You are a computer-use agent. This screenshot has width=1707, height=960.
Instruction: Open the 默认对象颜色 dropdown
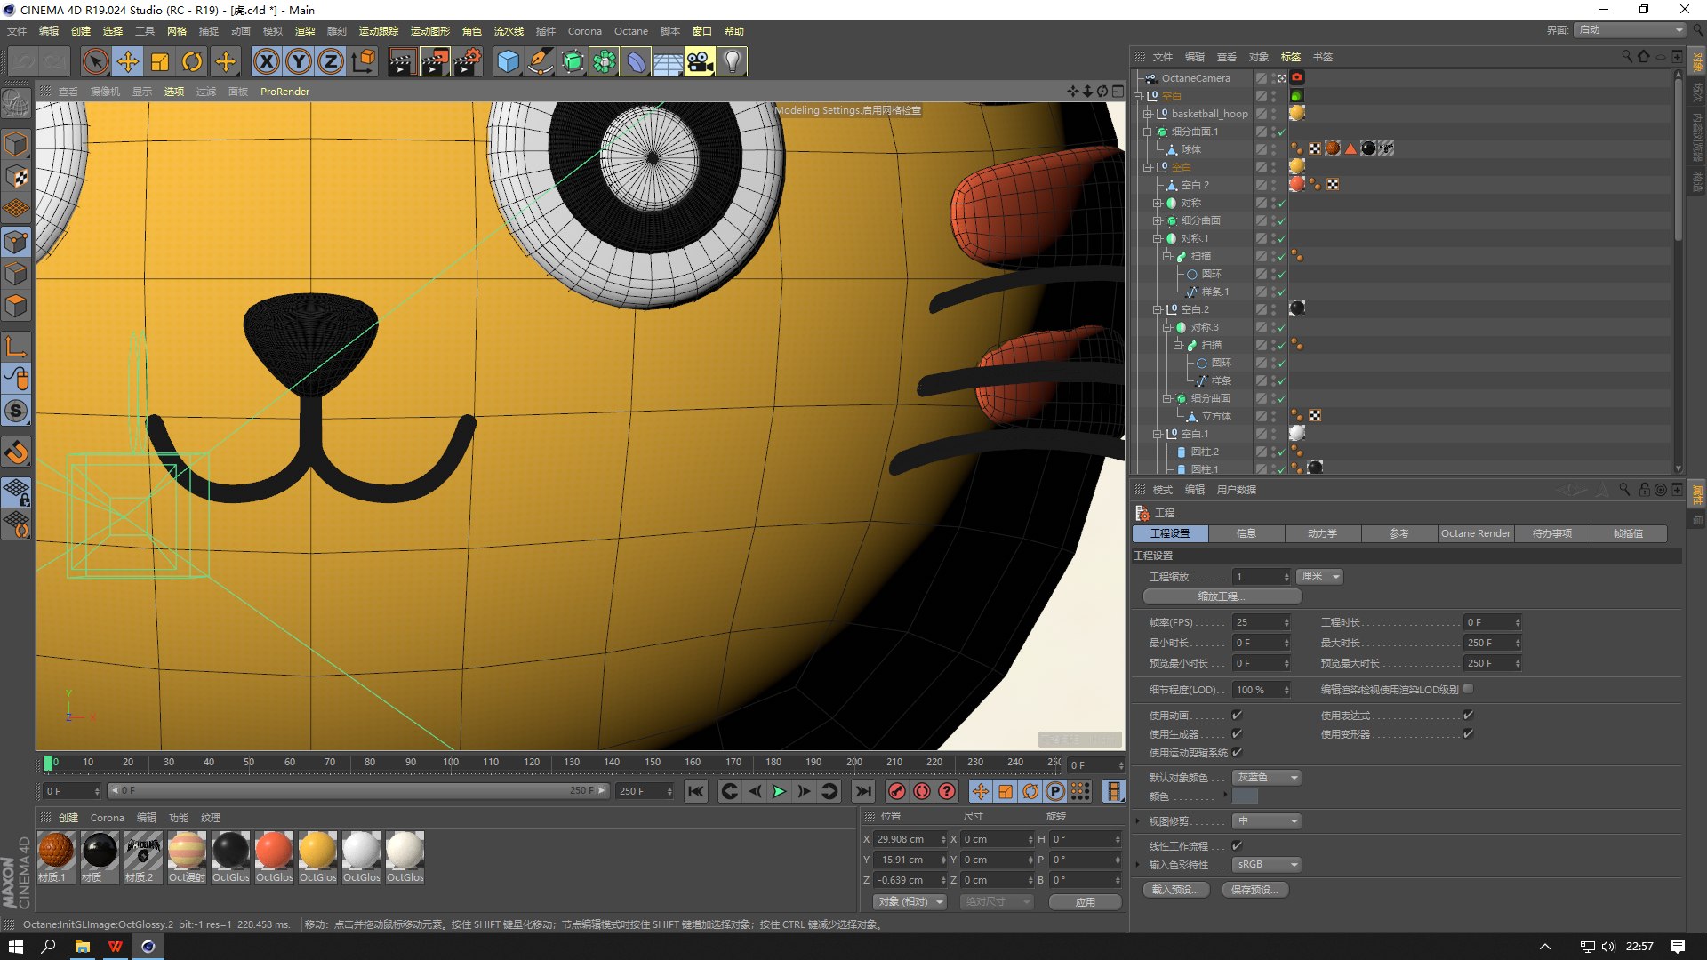pyautogui.click(x=1267, y=778)
